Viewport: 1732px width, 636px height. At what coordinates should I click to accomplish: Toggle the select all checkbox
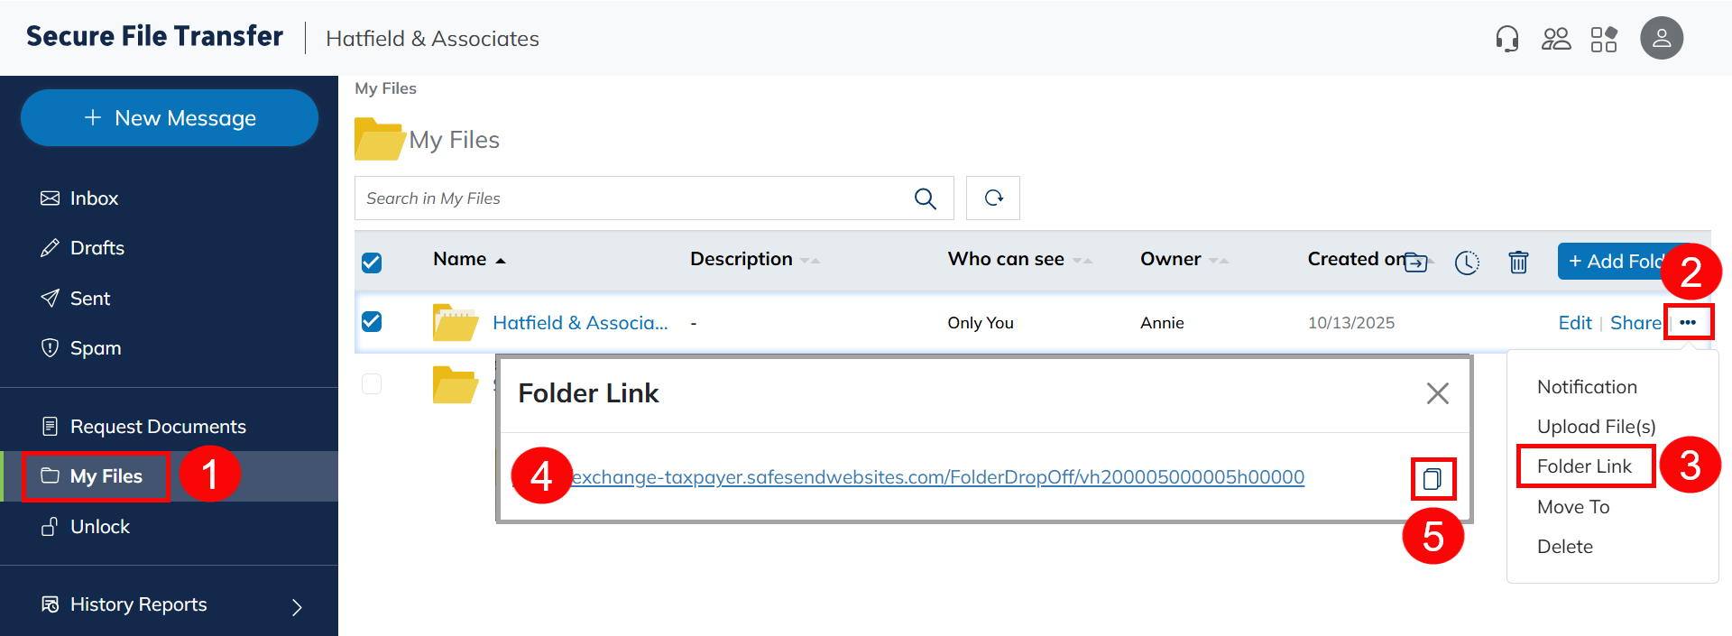point(372,263)
